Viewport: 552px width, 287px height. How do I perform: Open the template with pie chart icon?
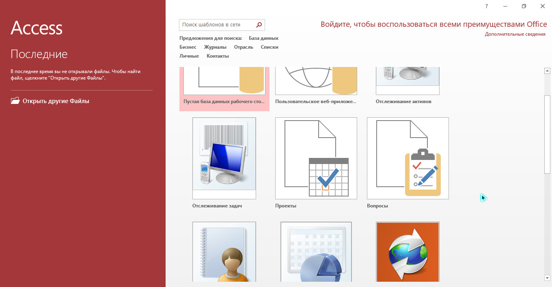coord(316,252)
